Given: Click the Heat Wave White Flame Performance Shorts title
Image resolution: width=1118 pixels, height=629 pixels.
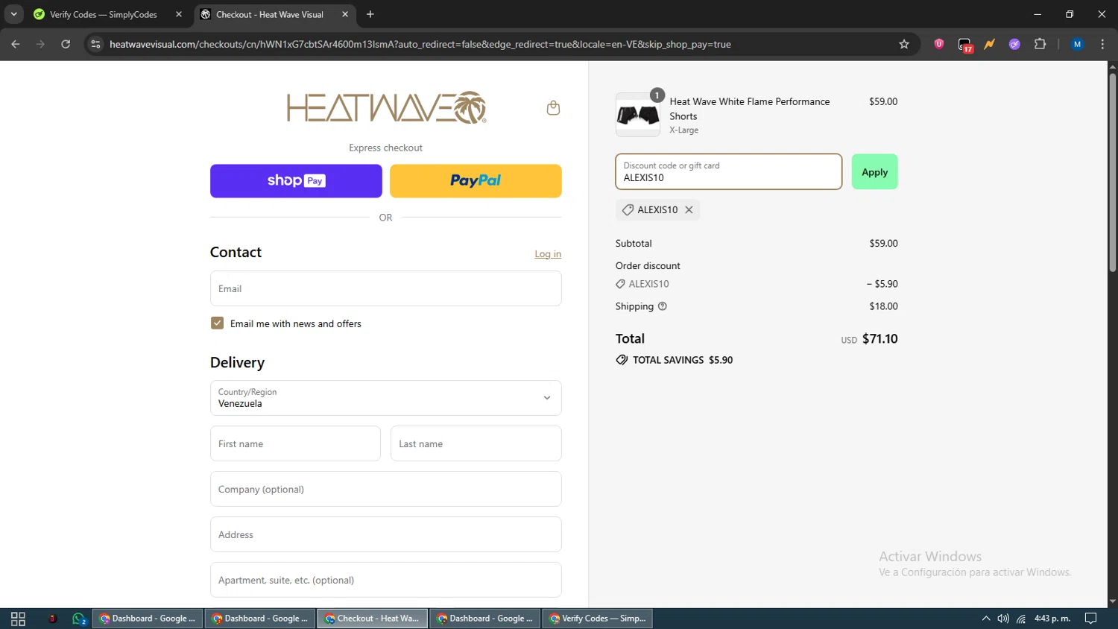Looking at the screenshot, I should tap(749, 109).
